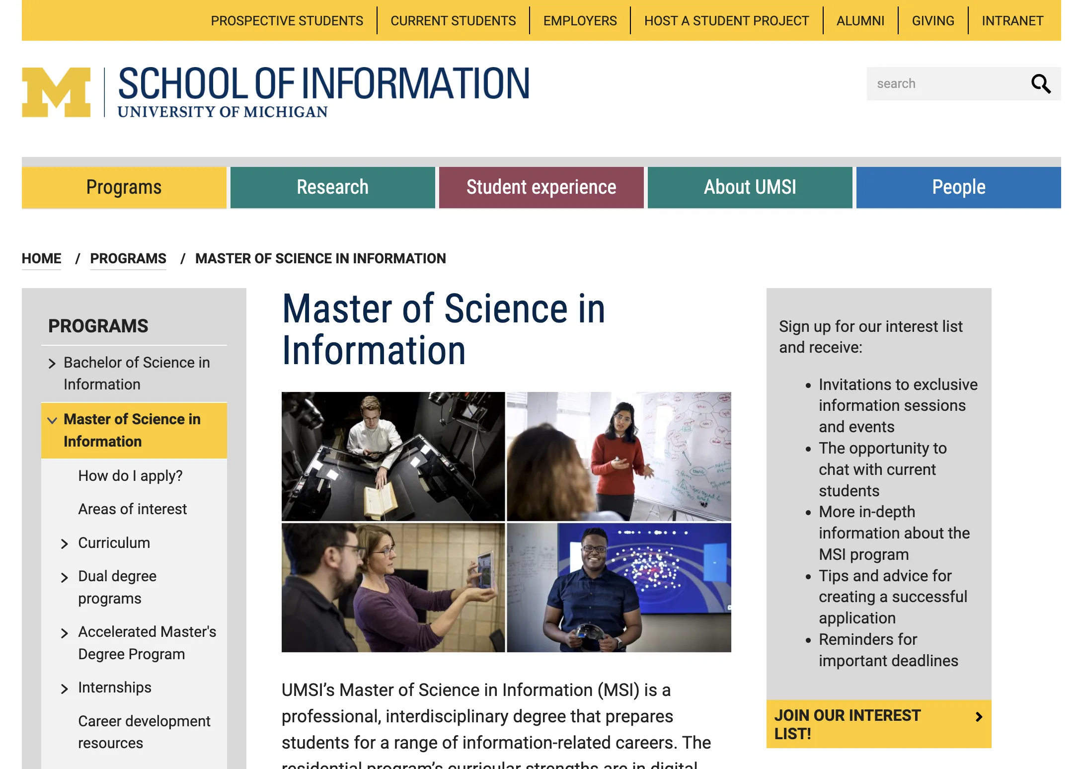Image resolution: width=1082 pixels, height=769 pixels.
Task: Click the University of Michigan block M logo
Action: (56, 92)
